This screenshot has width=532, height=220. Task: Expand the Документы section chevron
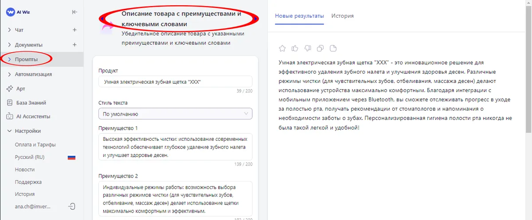point(9,45)
